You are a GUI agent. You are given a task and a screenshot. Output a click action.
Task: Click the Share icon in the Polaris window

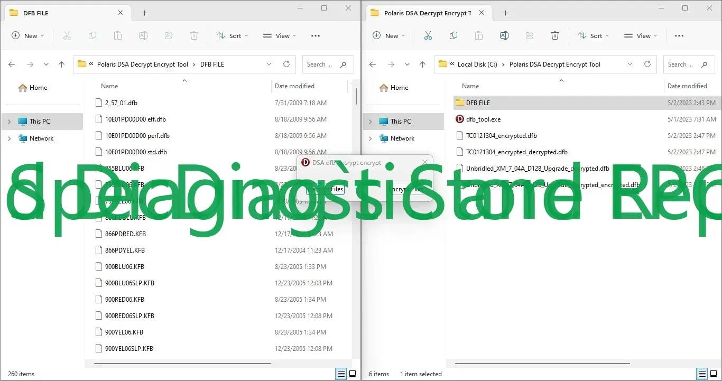pyautogui.click(x=530, y=36)
